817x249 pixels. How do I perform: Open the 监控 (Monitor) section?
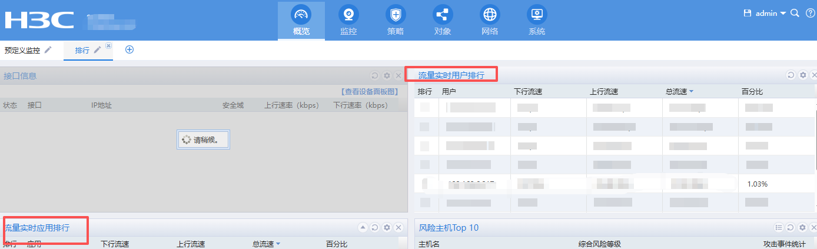point(348,21)
